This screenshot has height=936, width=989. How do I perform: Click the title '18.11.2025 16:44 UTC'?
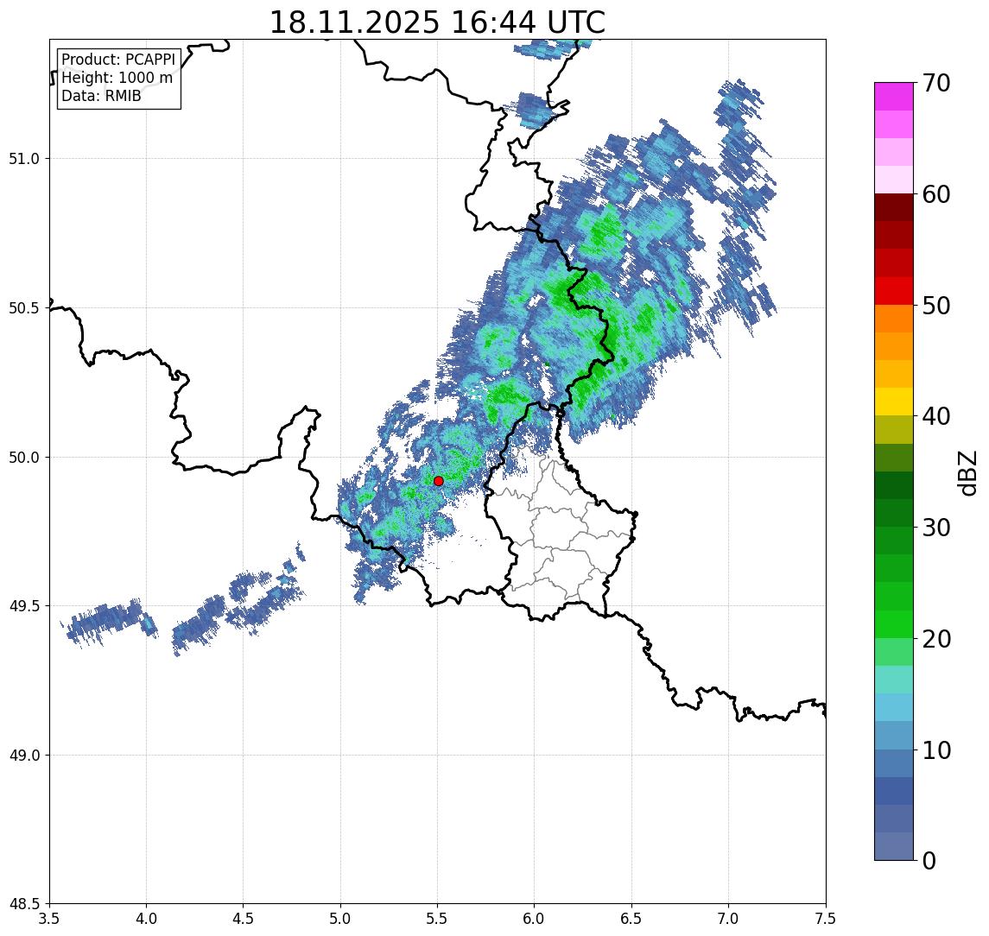[437, 22]
